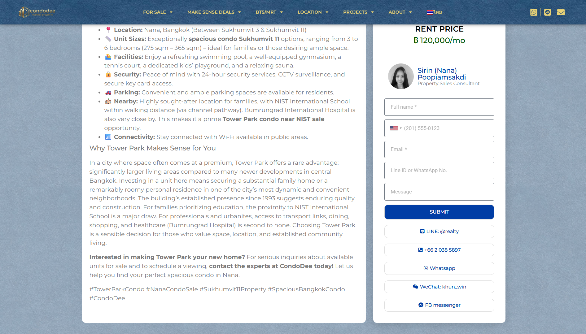
Task: Expand PROJECTS dropdown arrow
Action: (x=372, y=12)
